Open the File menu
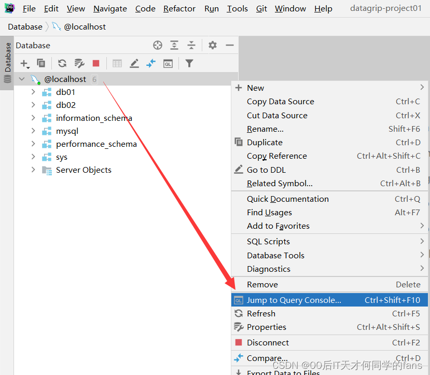 [x=29, y=9]
